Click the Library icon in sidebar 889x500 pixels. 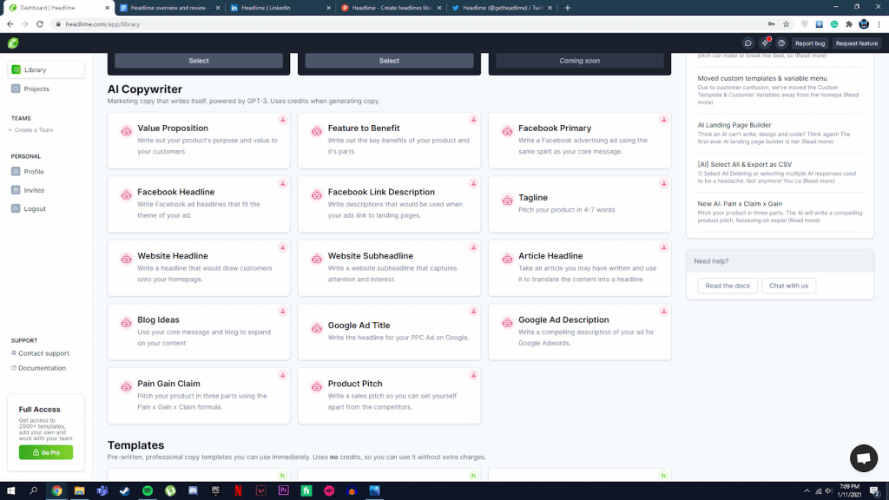16,69
